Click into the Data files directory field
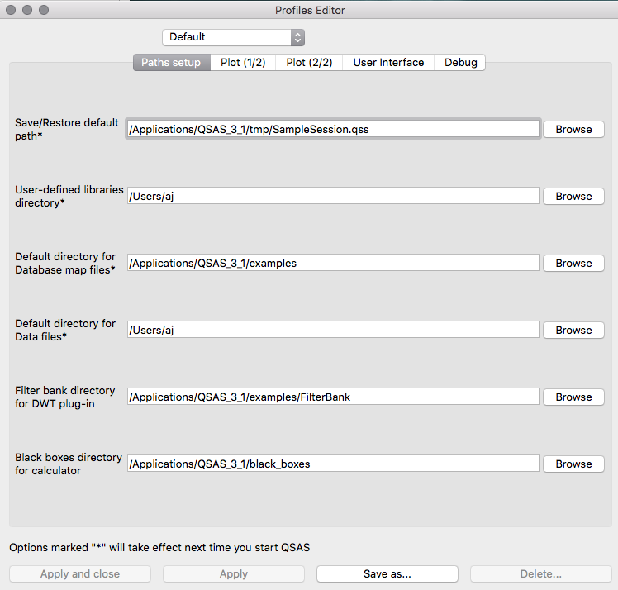Image resolution: width=618 pixels, height=590 pixels. coord(333,331)
